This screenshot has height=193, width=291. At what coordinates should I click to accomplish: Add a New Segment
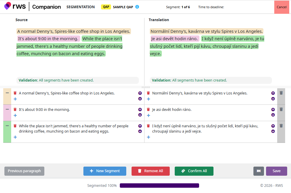click(105, 171)
